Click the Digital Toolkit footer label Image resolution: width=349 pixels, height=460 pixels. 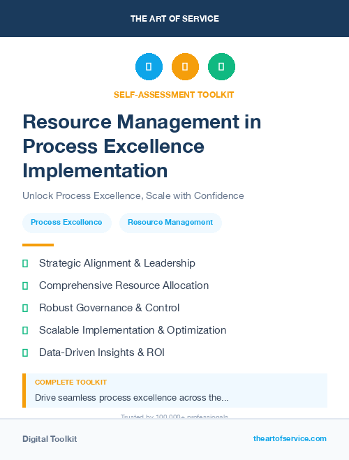pos(50,439)
